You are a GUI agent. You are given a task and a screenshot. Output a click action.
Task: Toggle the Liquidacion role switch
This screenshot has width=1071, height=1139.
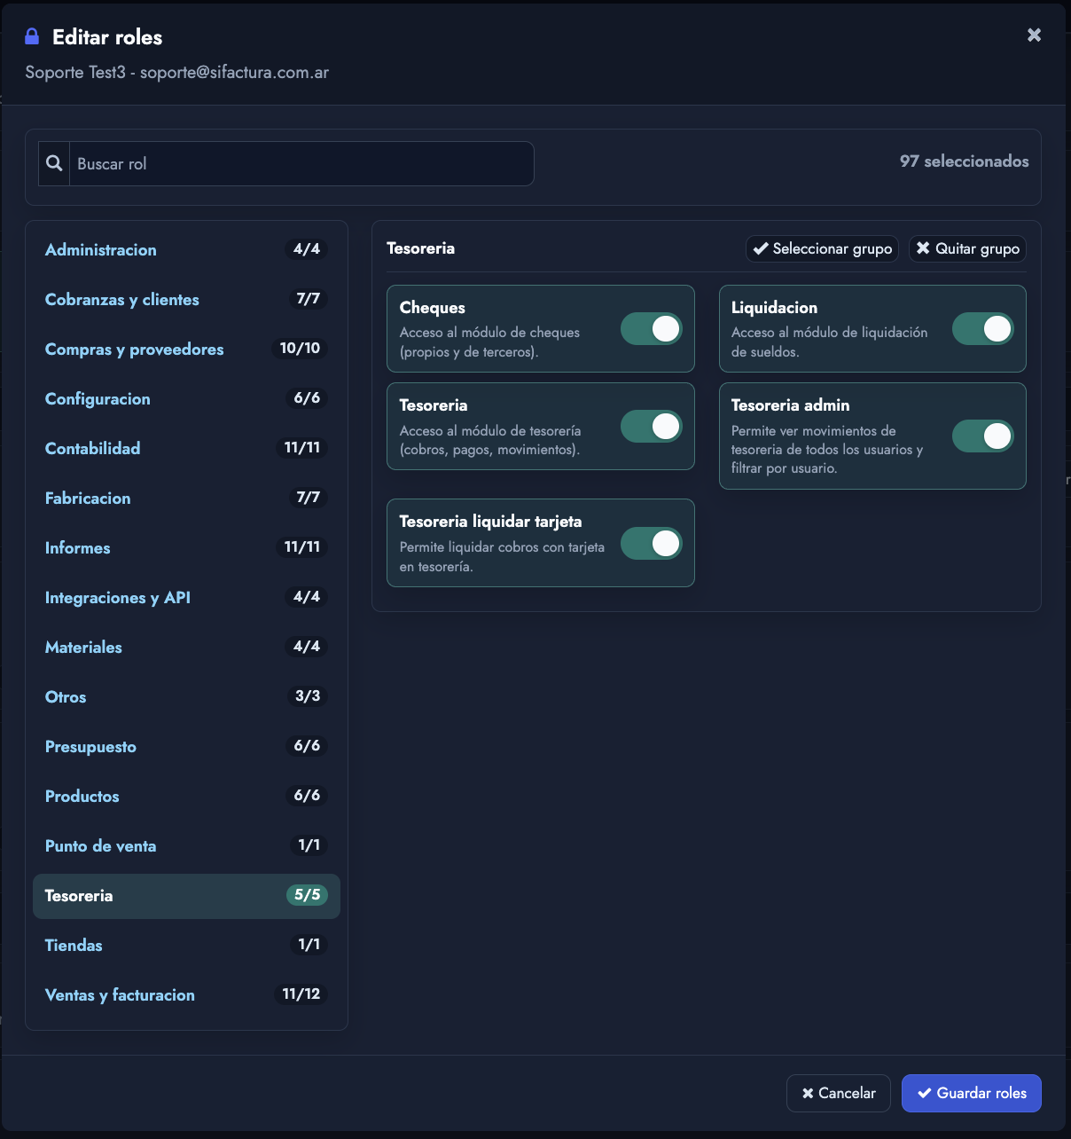pos(983,328)
